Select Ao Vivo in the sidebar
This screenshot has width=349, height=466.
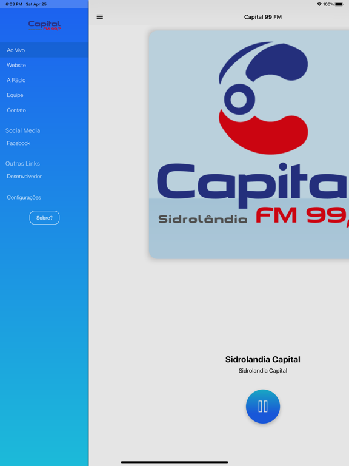coord(44,50)
